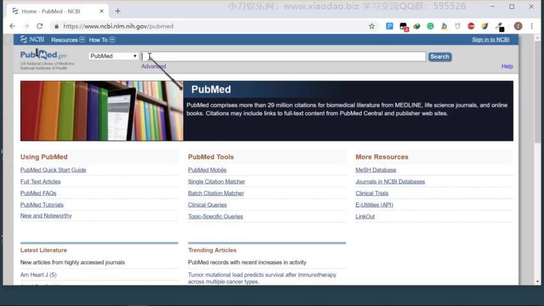The height and width of the screenshot is (306, 544).
Task: Open the Advanced search link
Action: pos(154,67)
